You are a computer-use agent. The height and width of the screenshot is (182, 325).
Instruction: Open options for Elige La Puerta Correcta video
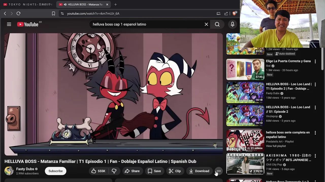click(x=315, y=61)
